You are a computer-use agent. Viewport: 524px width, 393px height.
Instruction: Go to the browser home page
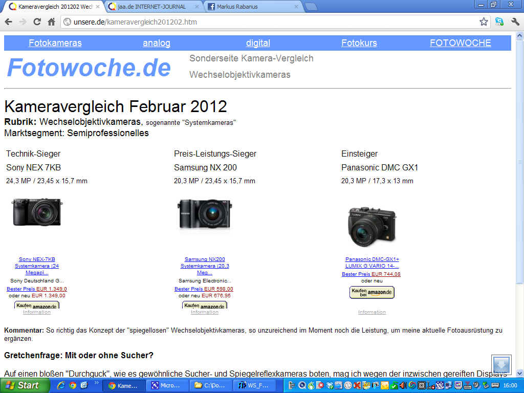51,22
